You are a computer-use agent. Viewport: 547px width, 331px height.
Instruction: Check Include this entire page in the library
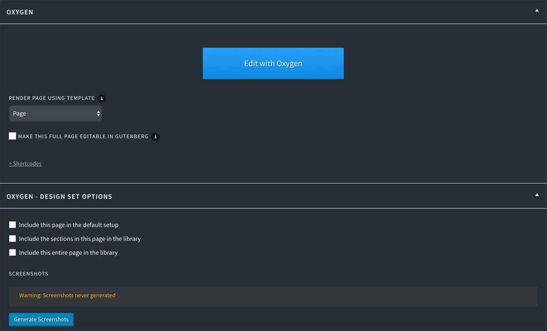pyautogui.click(x=12, y=252)
